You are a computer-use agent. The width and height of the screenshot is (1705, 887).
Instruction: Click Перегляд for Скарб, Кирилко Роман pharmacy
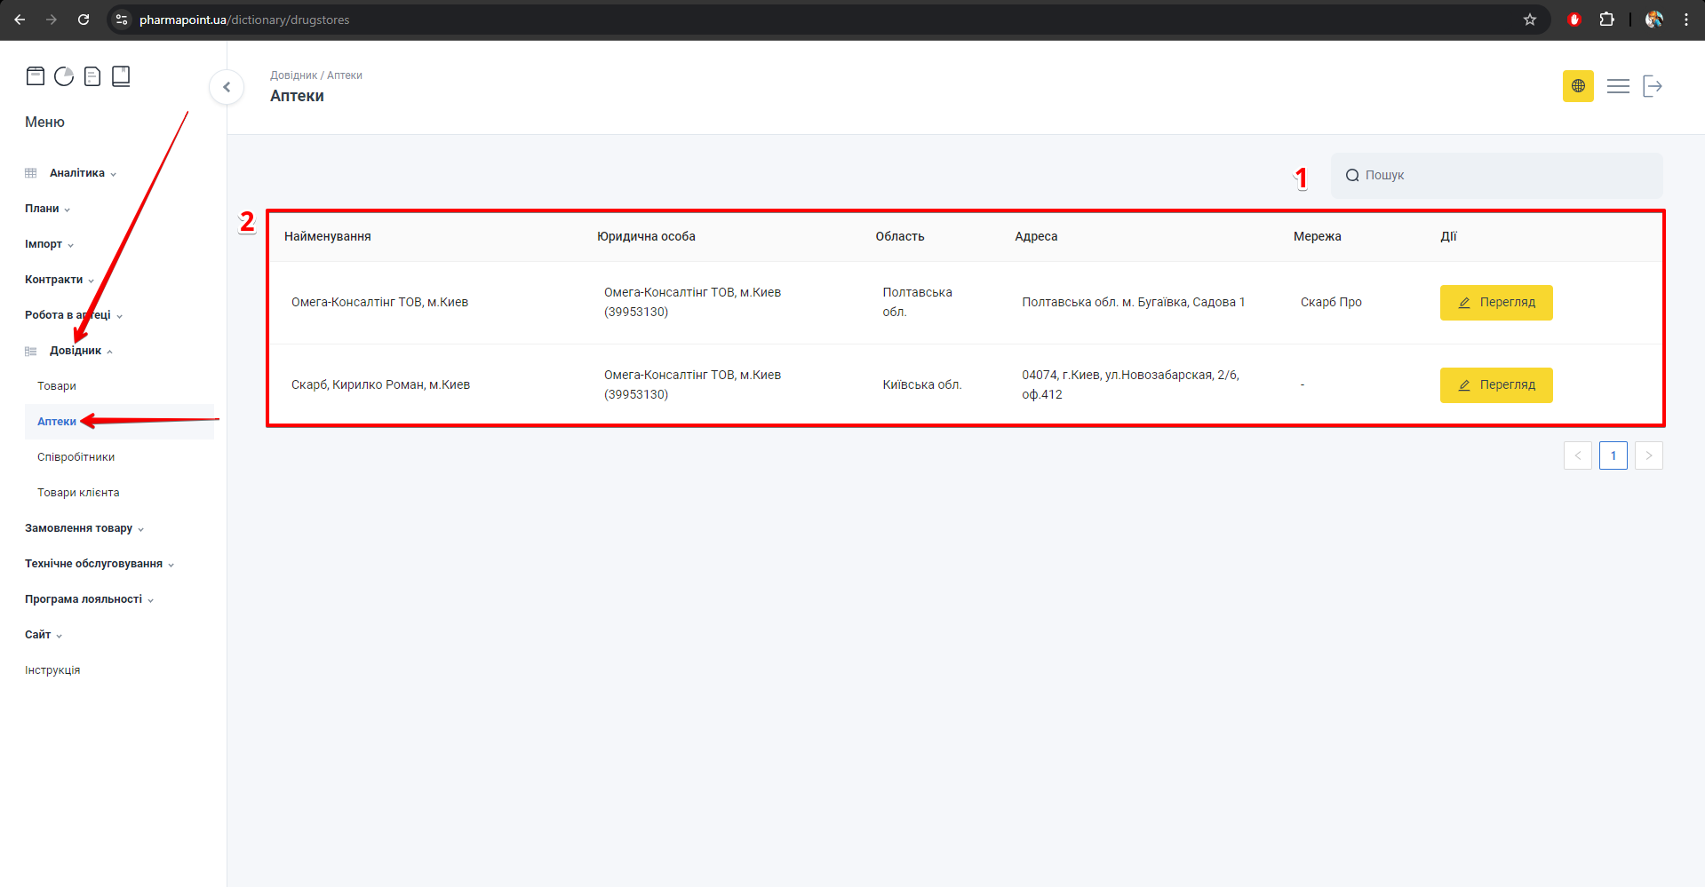pyautogui.click(x=1496, y=385)
